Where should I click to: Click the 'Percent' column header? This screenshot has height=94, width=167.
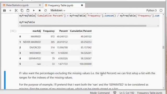pyautogui.click(x=63, y=31)
